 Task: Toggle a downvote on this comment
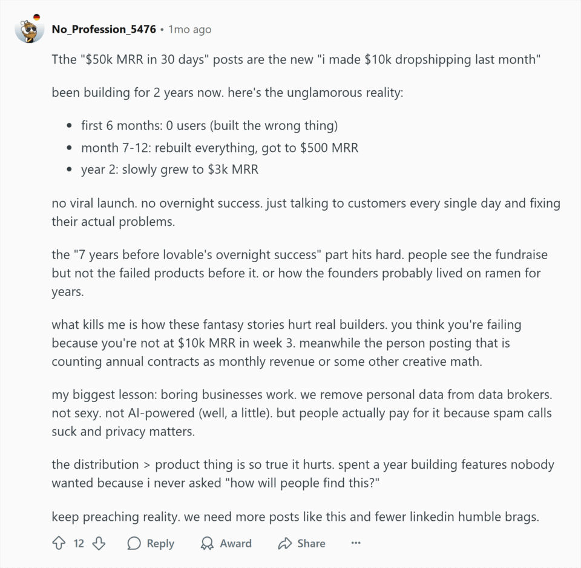pos(99,543)
